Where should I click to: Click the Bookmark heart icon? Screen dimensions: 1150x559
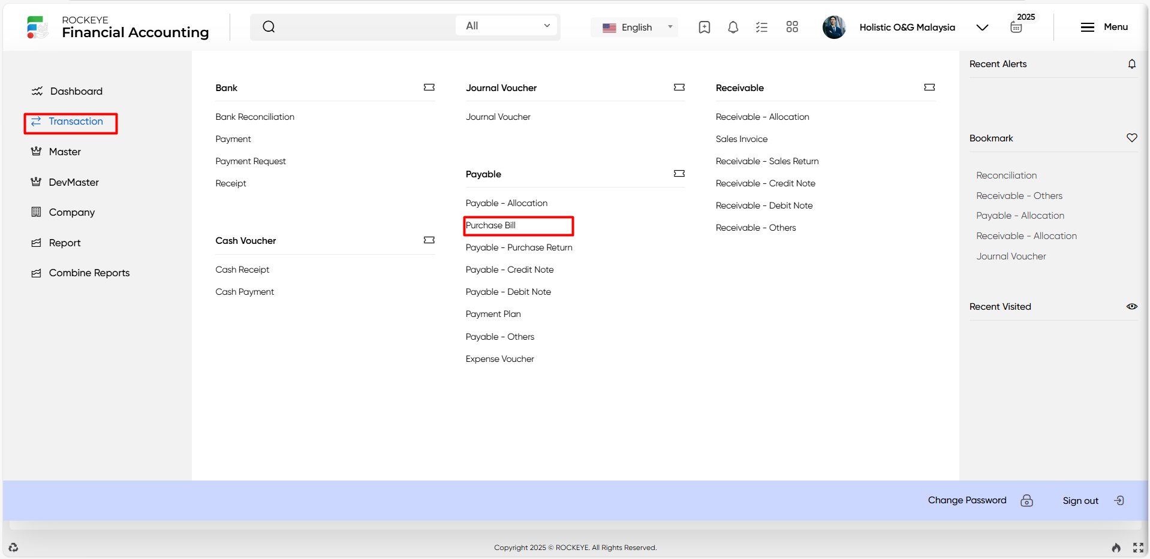click(x=1132, y=138)
